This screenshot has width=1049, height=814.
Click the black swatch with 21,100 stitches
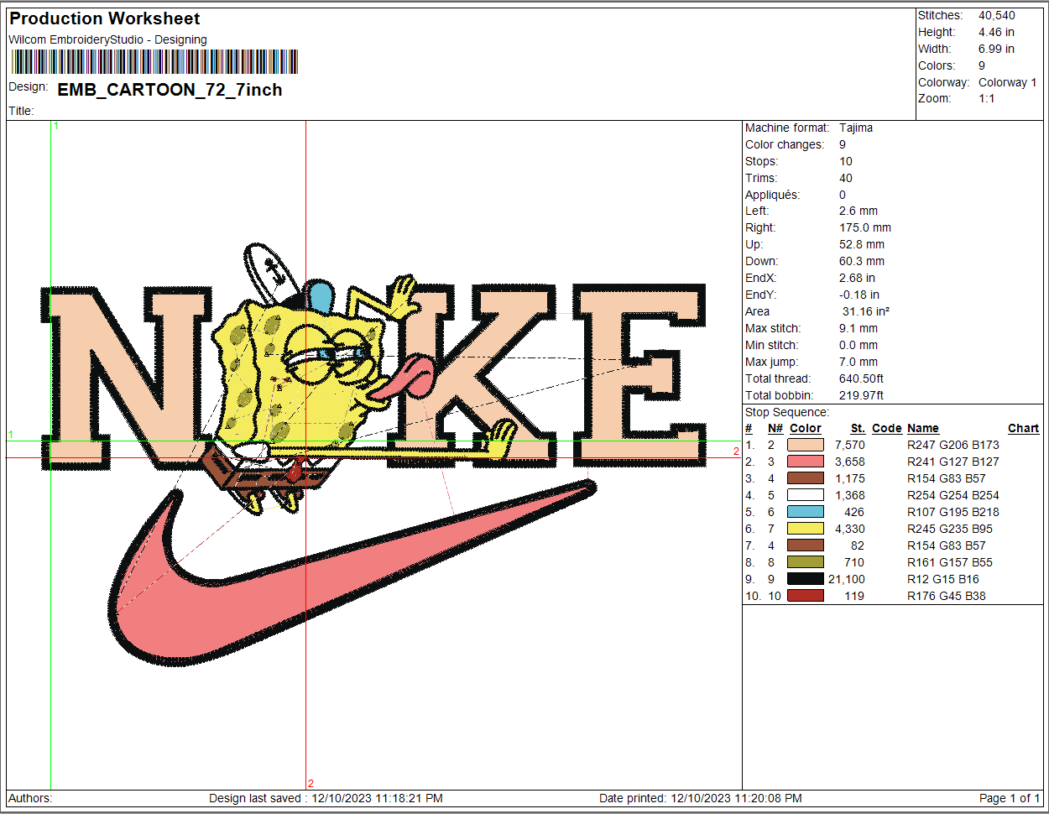[805, 579]
